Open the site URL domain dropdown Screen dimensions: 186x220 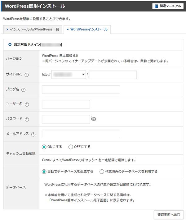pyautogui.click(x=69, y=75)
